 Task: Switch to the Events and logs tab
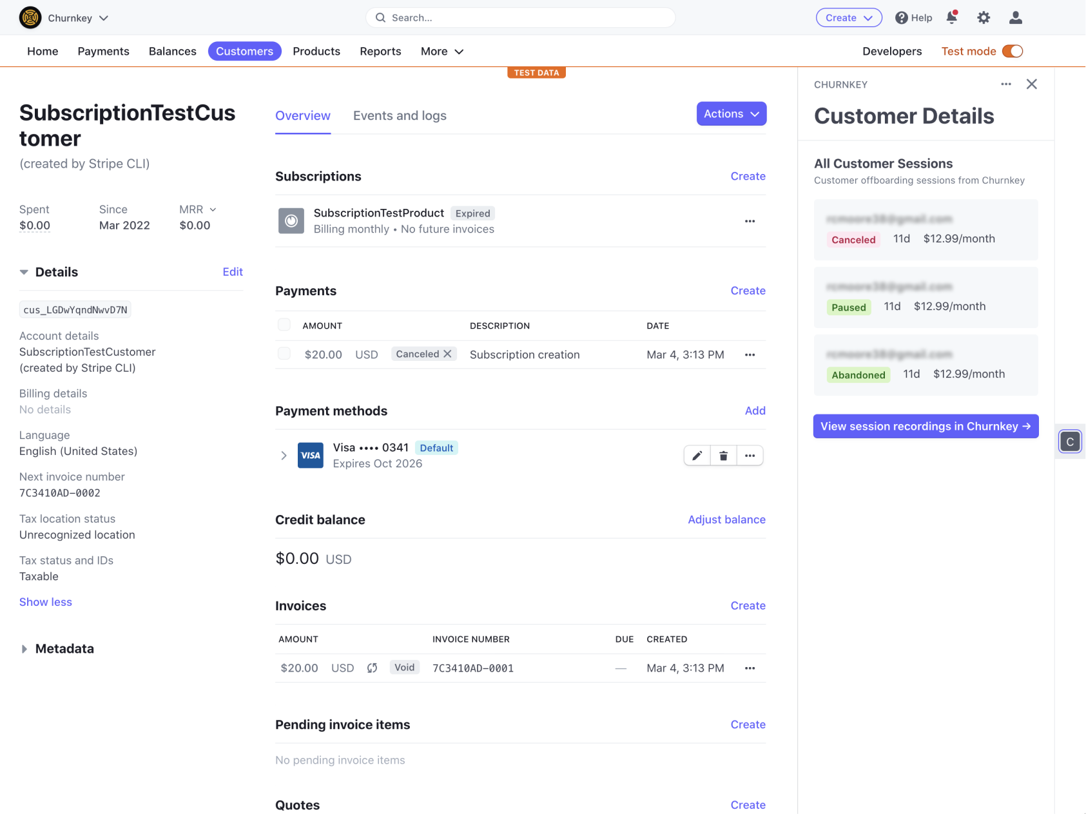(x=400, y=115)
